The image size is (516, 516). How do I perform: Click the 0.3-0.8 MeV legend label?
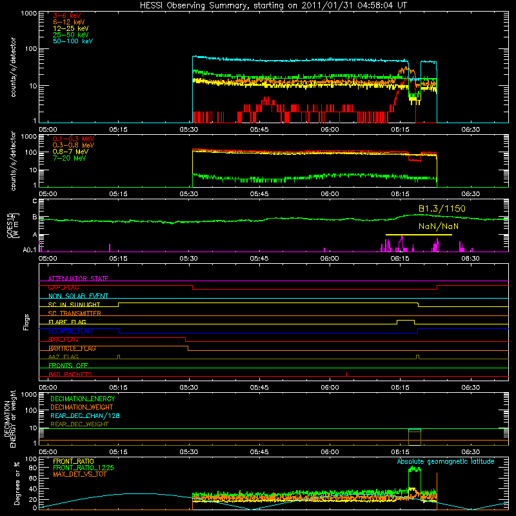tap(74, 145)
